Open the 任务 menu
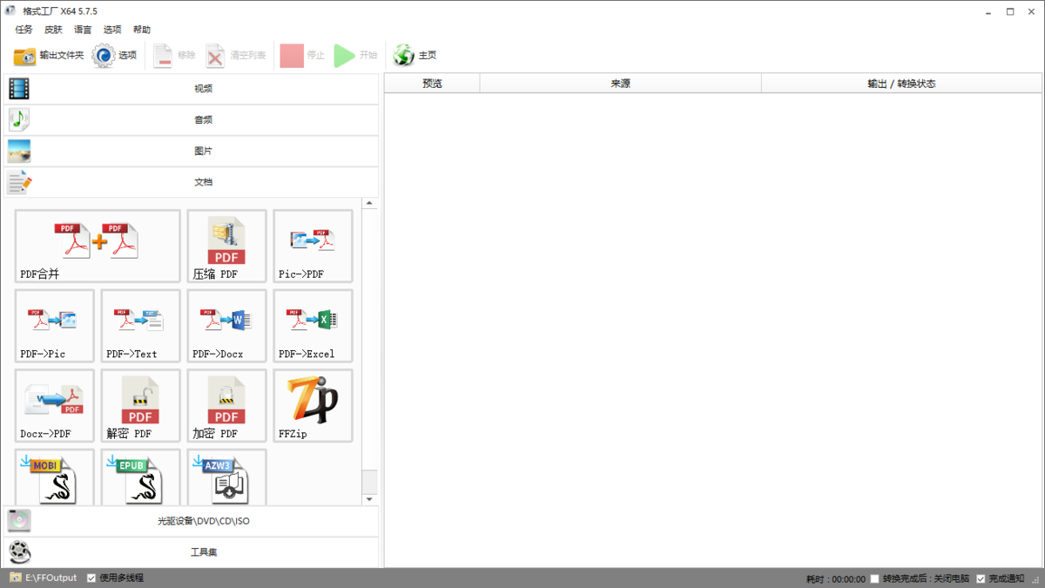Screen dimensions: 1045x588 [x=24, y=30]
